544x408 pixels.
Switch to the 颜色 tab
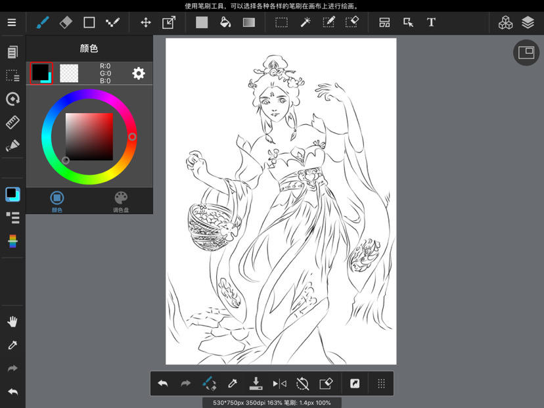[57, 202]
